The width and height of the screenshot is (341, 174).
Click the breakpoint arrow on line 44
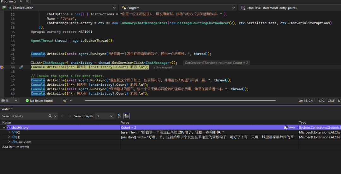[x=2, y=67]
